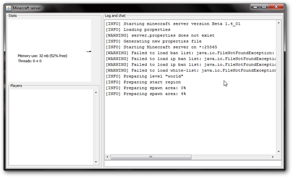Click the memory usage graph in Stats
The height and width of the screenshot is (177, 292).
click(49, 50)
